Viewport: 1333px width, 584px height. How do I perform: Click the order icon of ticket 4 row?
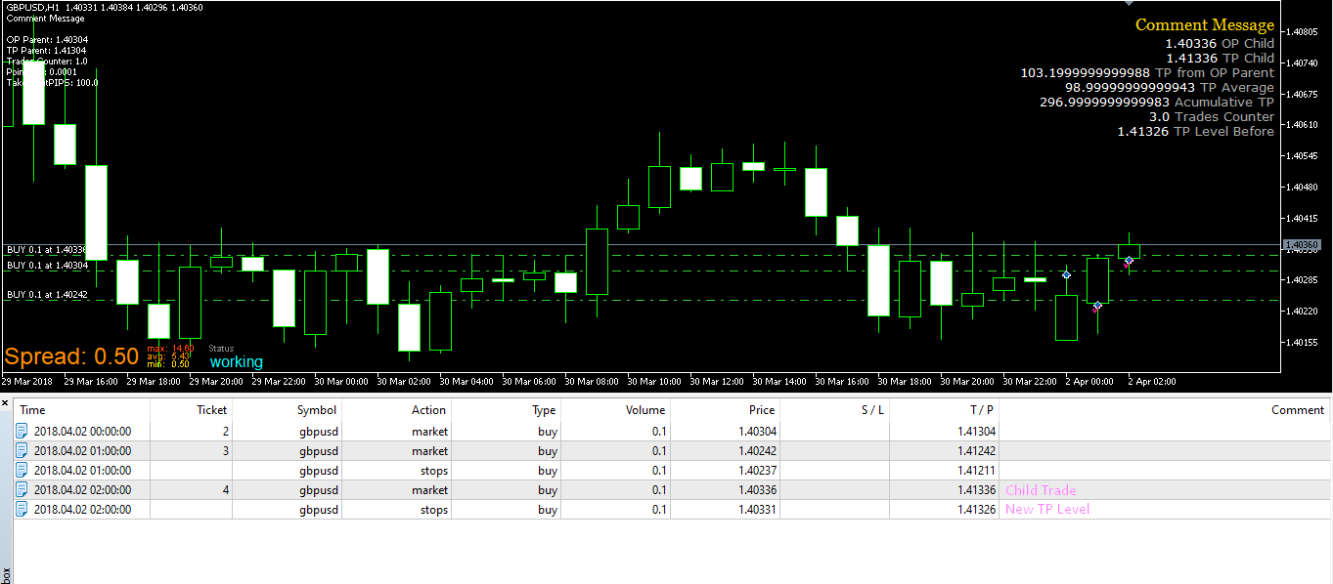(22, 489)
